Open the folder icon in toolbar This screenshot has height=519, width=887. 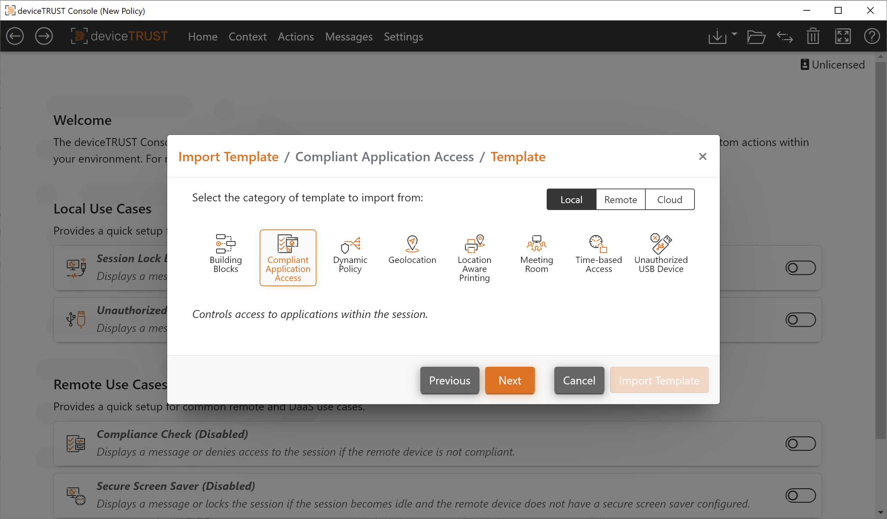point(756,36)
